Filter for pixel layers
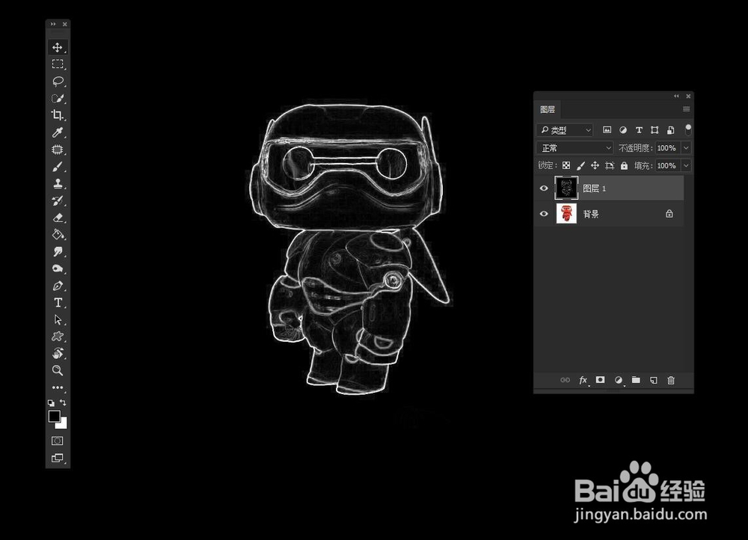 [607, 129]
